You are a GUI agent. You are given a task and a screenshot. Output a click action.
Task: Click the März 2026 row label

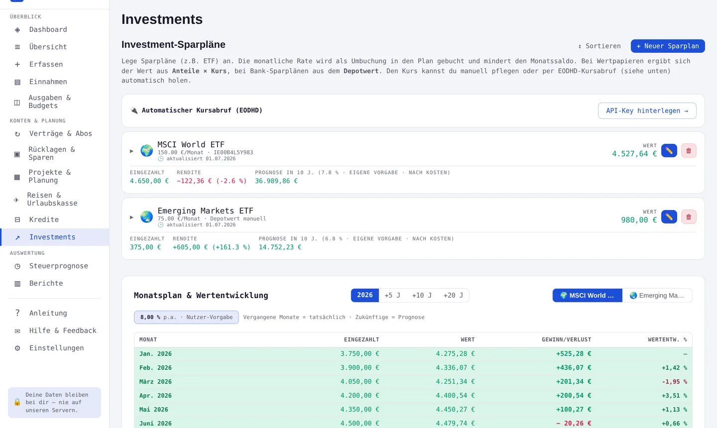pyautogui.click(x=155, y=382)
